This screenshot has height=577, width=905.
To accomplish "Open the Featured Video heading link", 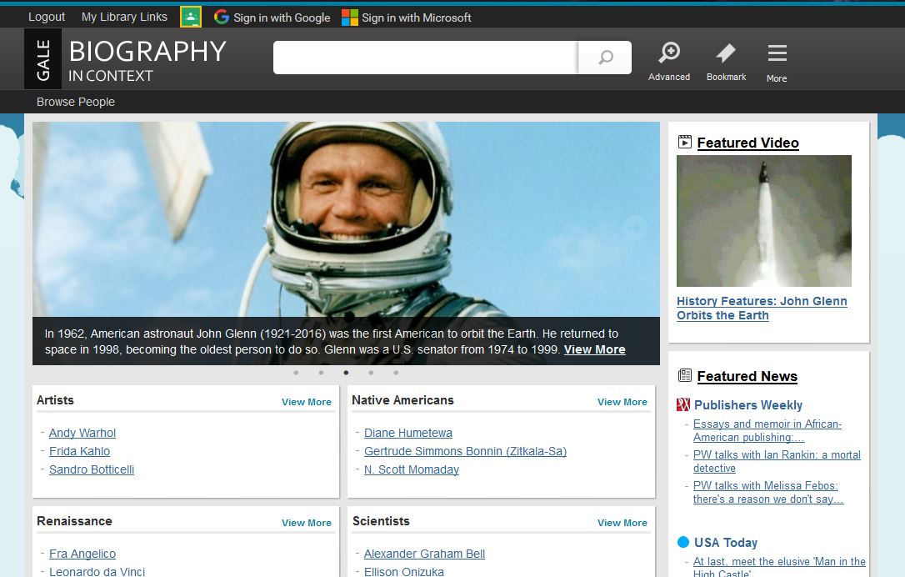I will pos(748,143).
